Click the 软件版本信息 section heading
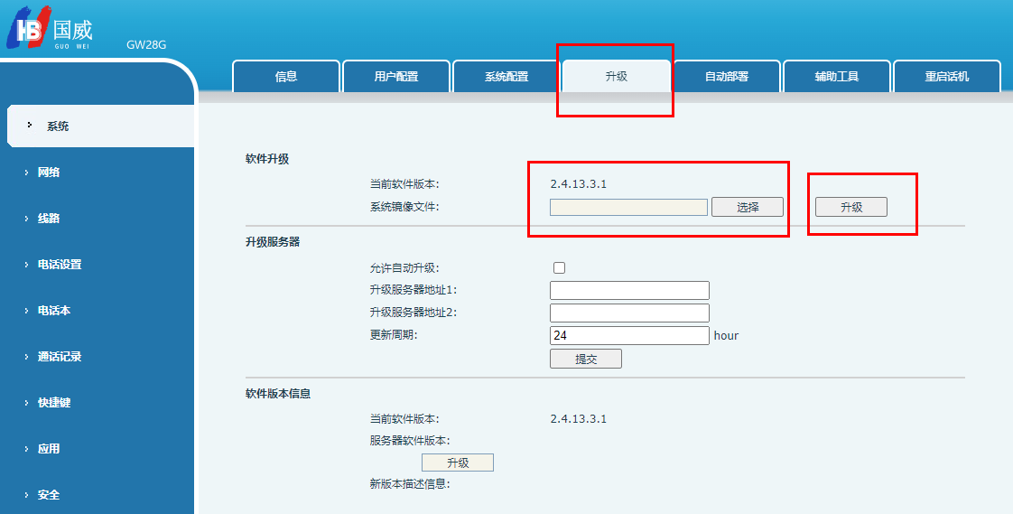This screenshot has width=1013, height=514. (x=278, y=393)
